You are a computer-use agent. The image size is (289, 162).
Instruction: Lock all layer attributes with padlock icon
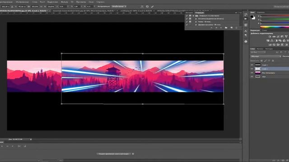(x=273, y=61)
